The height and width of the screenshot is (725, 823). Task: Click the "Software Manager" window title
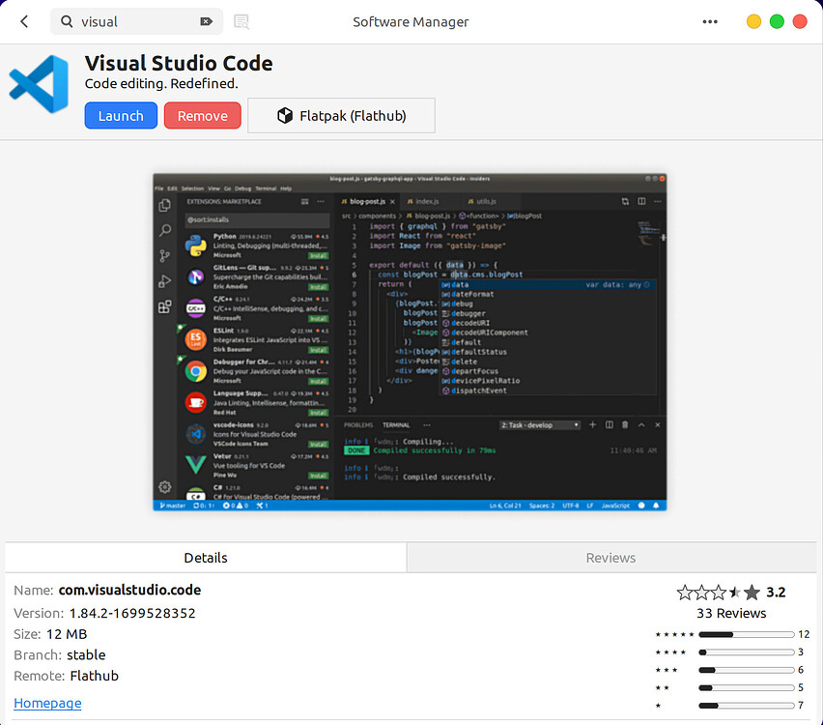coord(411,22)
